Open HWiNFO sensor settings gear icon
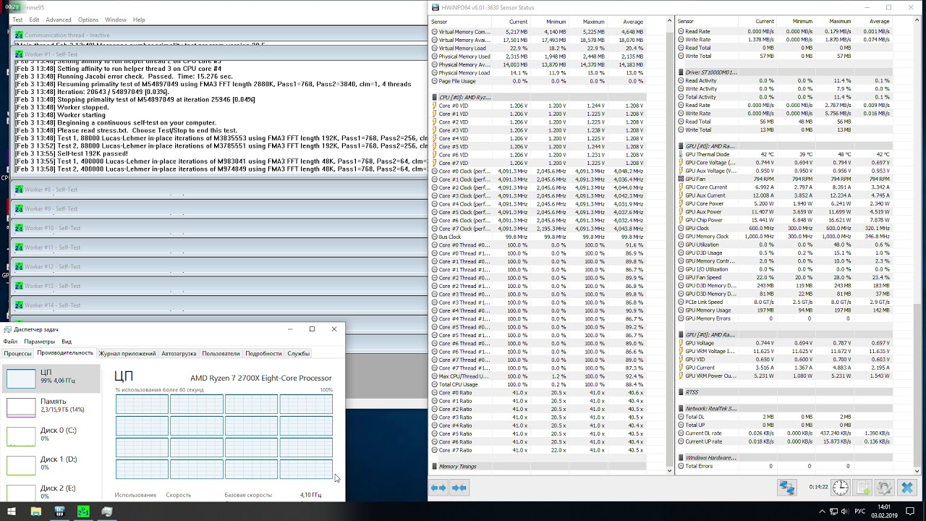 tap(884, 488)
